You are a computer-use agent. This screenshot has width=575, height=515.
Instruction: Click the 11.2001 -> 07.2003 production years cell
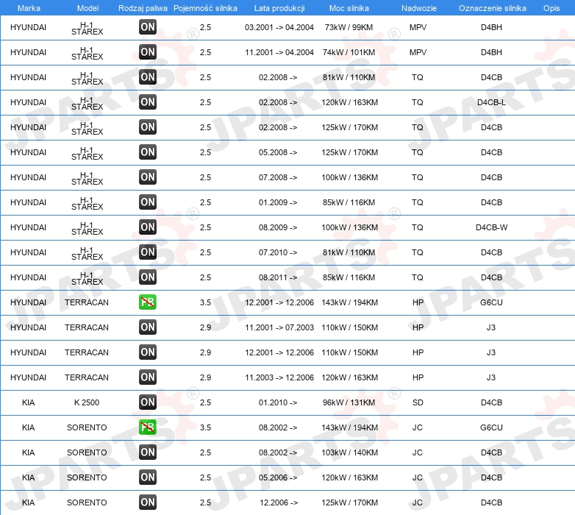(279, 327)
